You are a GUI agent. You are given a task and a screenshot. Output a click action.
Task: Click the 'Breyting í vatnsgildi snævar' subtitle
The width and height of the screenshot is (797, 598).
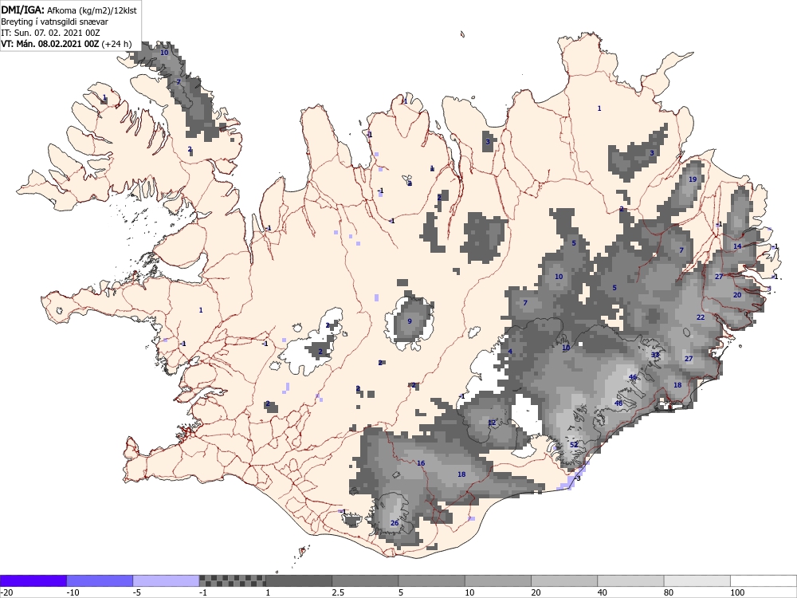[54, 22]
